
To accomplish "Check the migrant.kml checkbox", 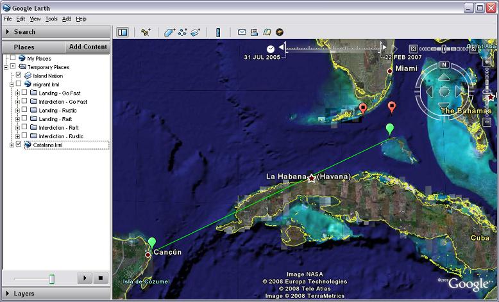I will 19,84.
